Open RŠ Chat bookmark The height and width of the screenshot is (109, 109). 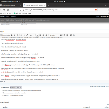pos(23,13)
